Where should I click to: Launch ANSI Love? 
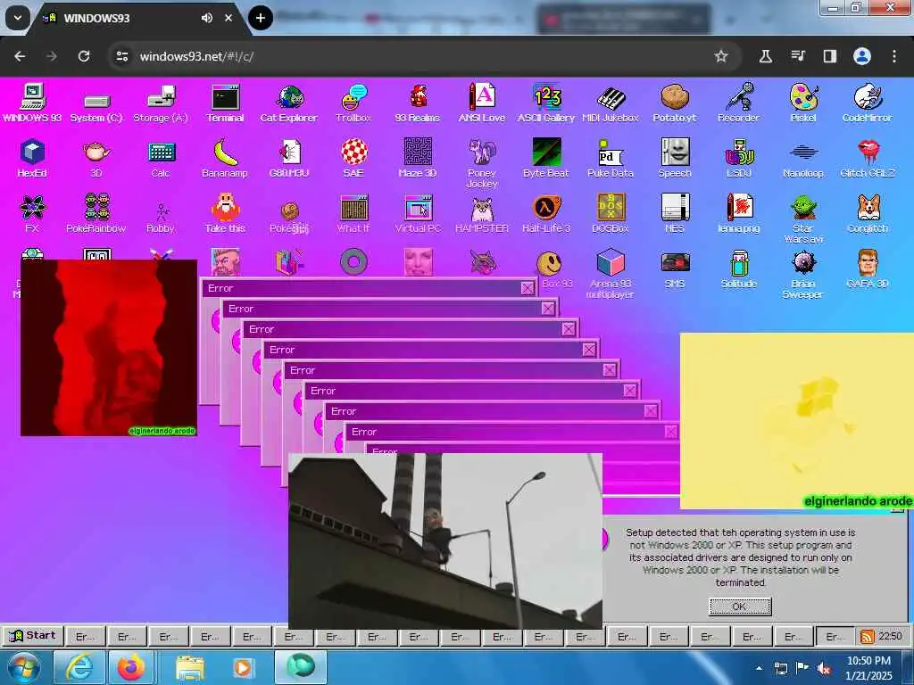tap(482, 103)
